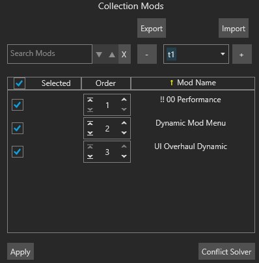The height and width of the screenshot is (263, 259).
Task: Add new collection with plus button
Action: click(242, 54)
